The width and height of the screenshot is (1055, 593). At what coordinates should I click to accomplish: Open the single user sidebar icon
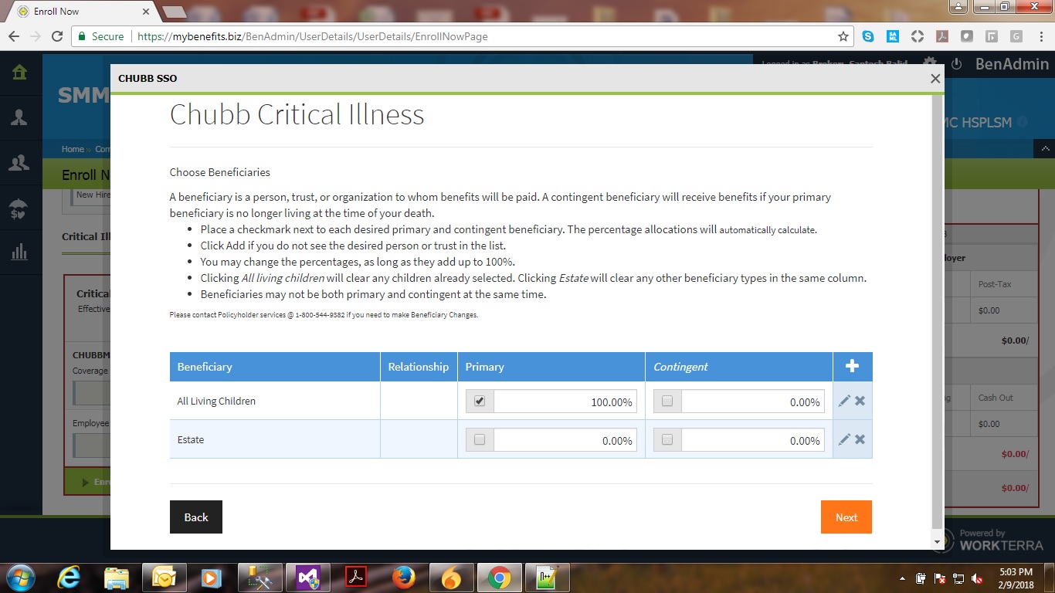click(19, 117)
